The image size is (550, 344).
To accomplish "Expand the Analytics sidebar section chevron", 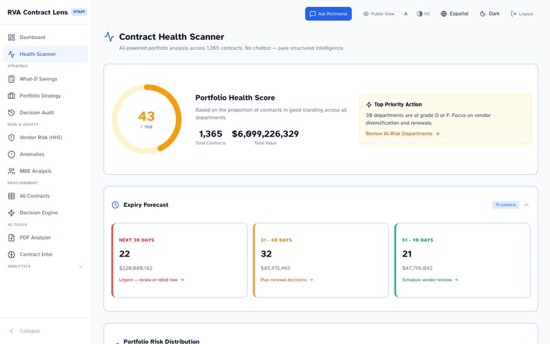I will pos(81,267).
